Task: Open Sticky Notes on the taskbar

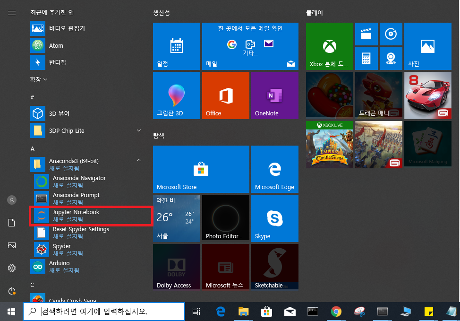Action: (429, 311)
